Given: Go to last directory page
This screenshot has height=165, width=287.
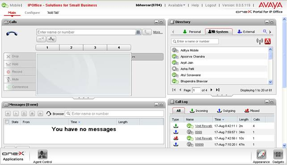Looking at the screenshot, I should pos(218,90).
